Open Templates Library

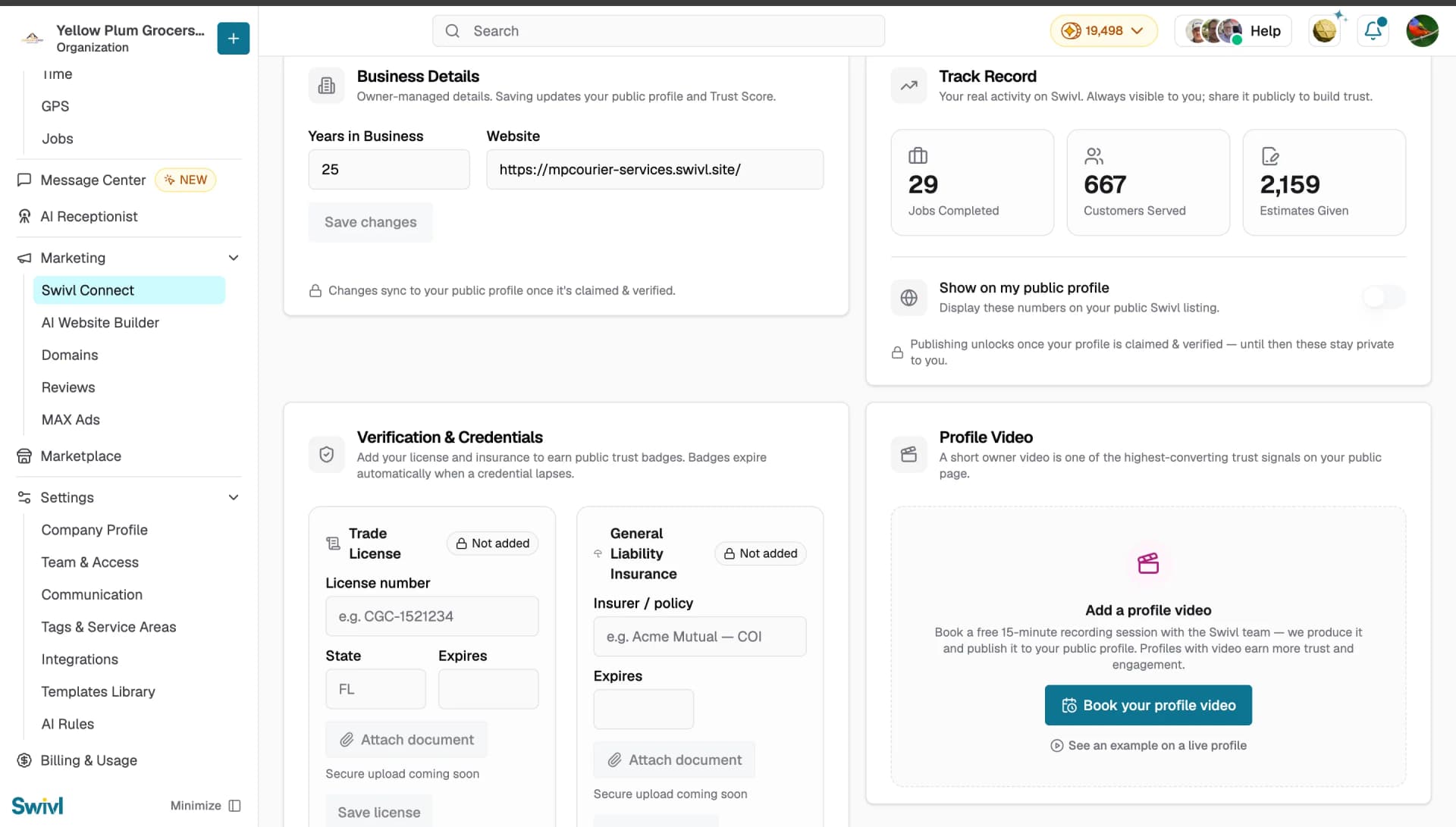point(98,692)
